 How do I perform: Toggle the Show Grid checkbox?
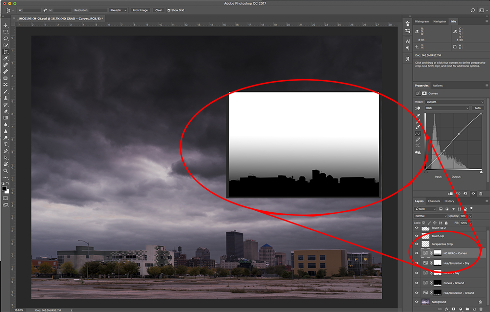coord(169,10)
